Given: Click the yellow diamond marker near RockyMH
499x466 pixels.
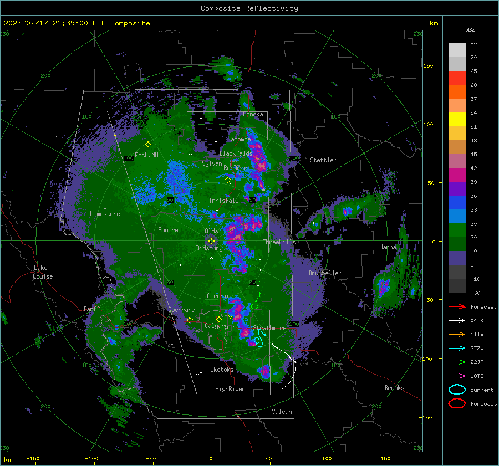Looking at the screenshot, I should pos(148,145).
